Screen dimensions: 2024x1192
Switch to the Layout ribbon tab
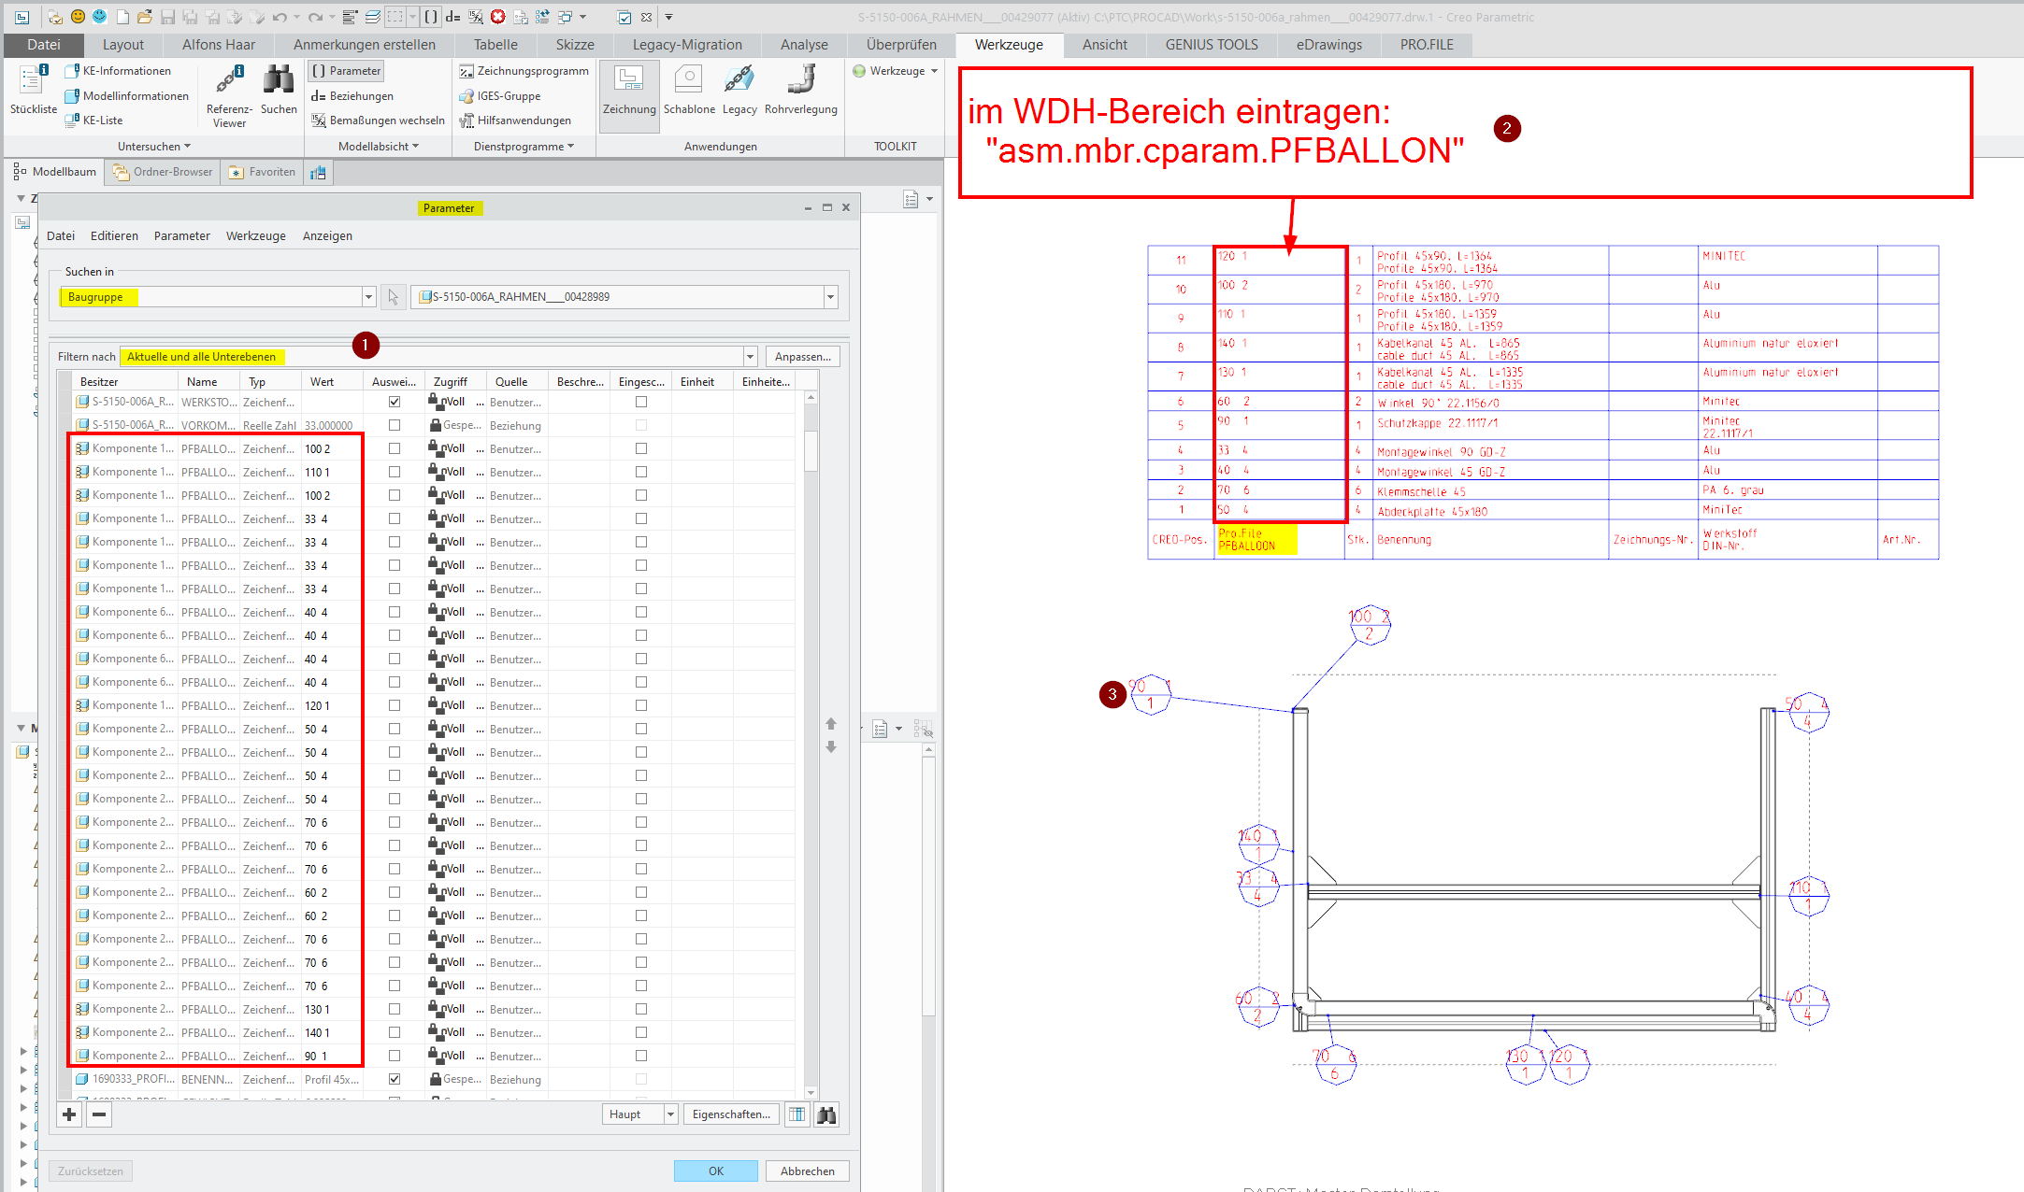(x=122, y=45)
